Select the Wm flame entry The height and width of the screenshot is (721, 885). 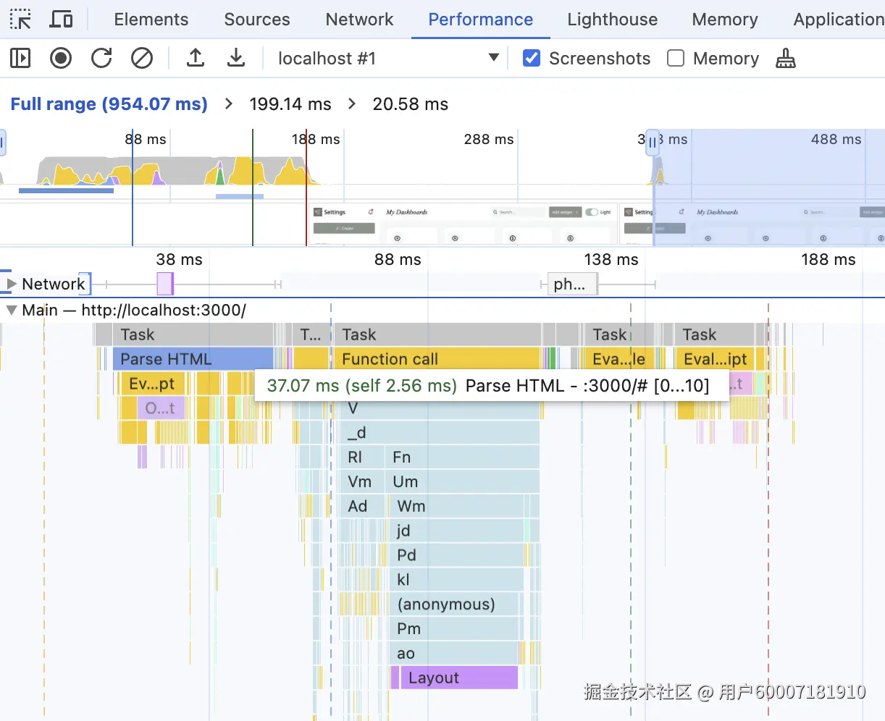pyautogui.click(x=457, y=507)
